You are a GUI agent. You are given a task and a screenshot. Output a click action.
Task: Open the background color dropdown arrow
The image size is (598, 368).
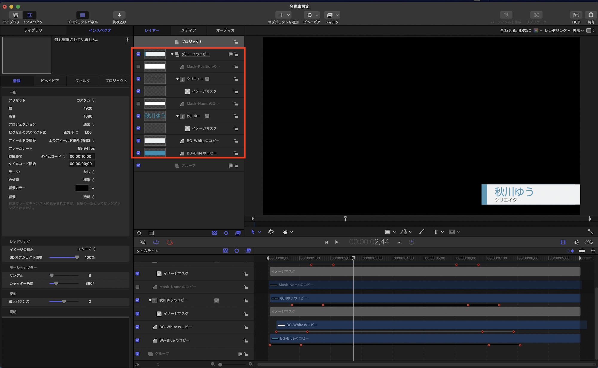pos(93,188)
